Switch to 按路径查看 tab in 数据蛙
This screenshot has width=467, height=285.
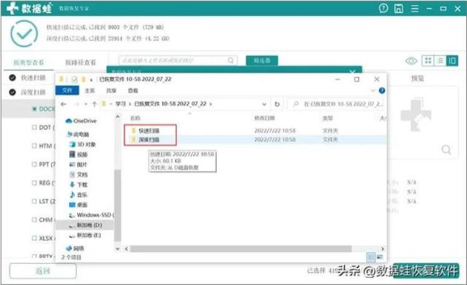tap(80, 62)
